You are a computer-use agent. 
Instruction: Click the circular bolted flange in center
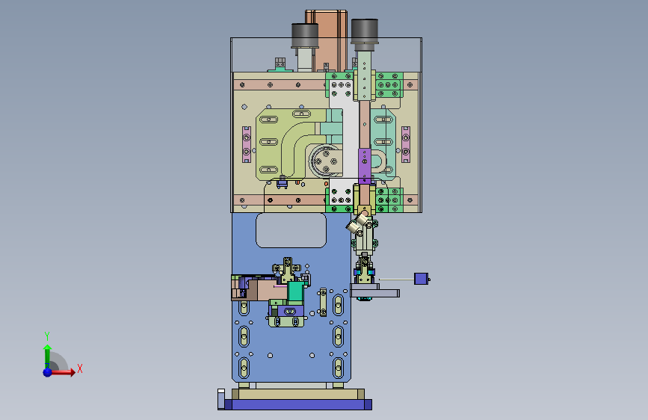pos(326,161)
